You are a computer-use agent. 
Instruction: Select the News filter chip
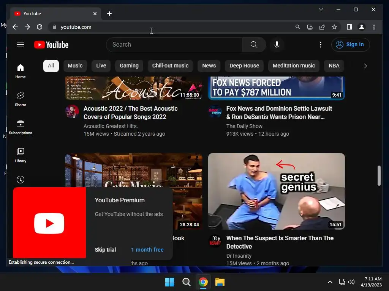tap(209, 66)
